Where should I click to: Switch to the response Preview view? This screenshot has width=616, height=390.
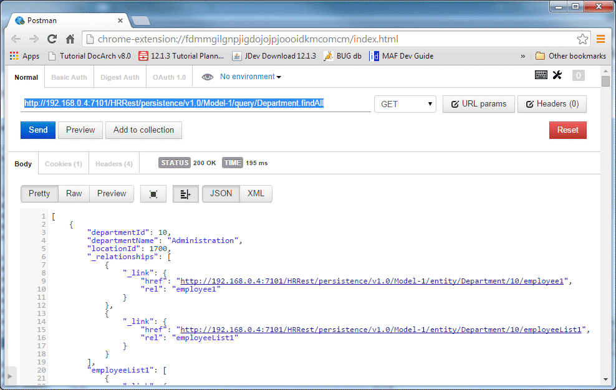(x=112, y=194)
